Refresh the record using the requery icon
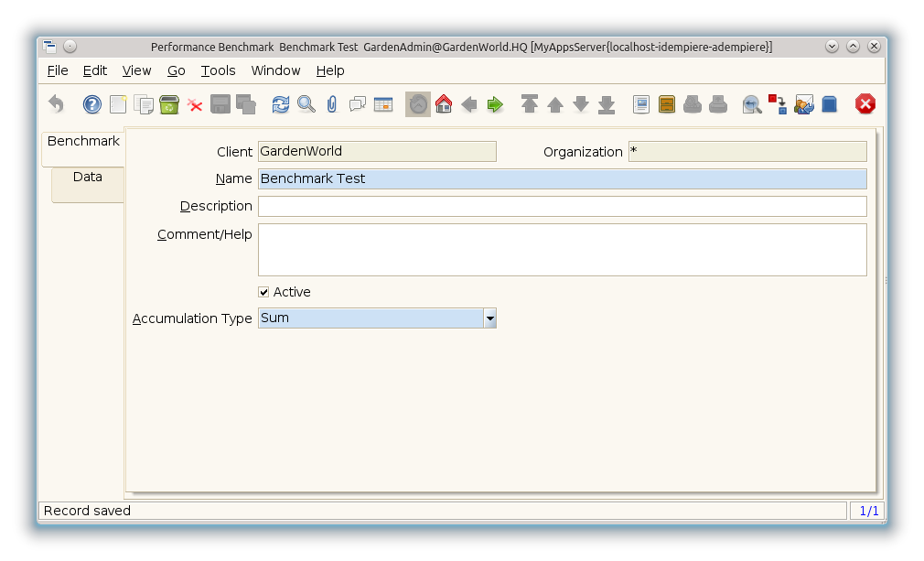Viewport: 924px width, 561px height. (x=281, y=104)
